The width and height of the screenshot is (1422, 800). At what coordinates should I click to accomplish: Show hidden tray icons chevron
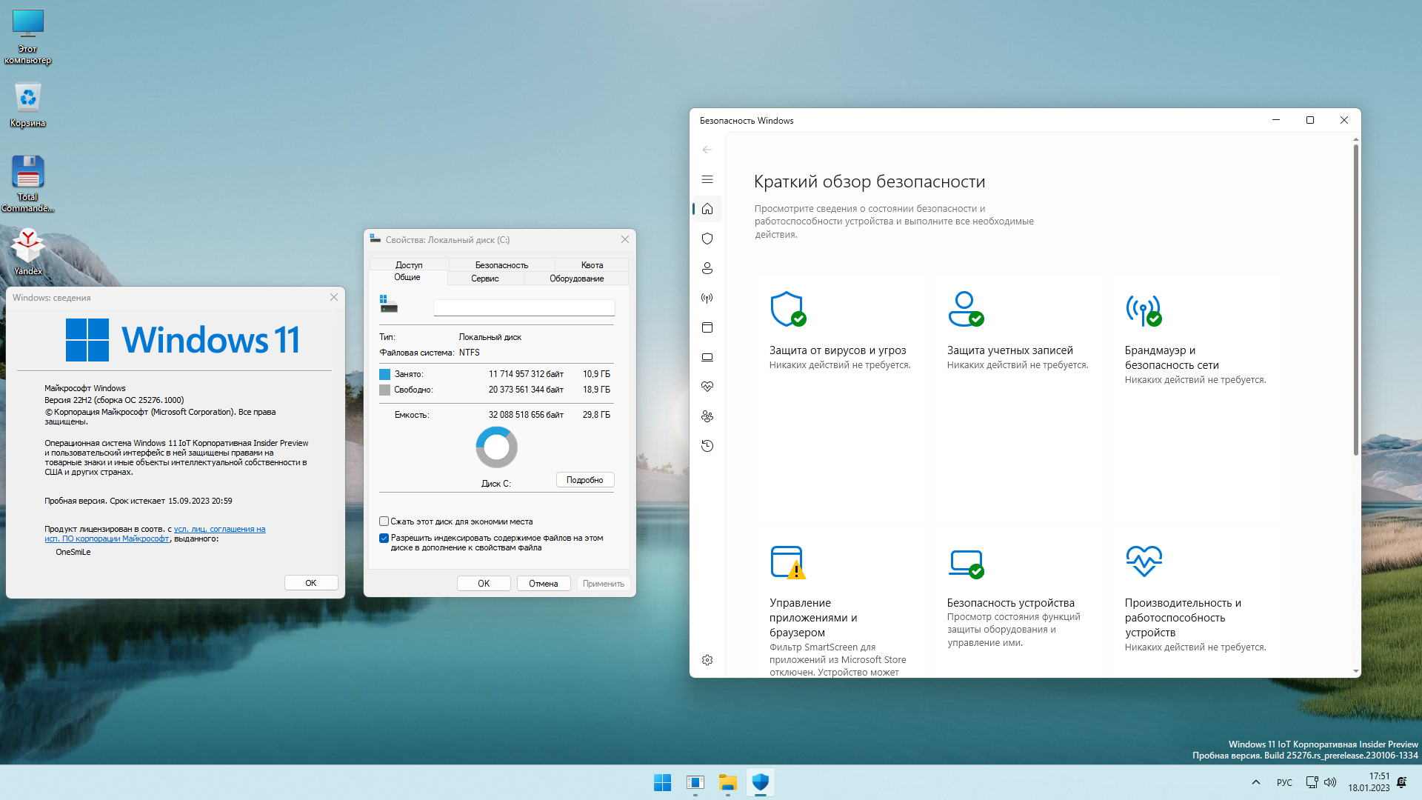[x=1256, y=782]
